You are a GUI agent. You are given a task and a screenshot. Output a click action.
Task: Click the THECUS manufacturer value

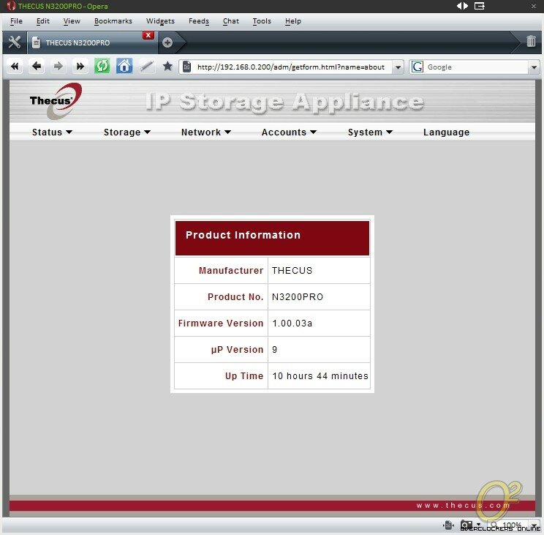[x=292, y=271]
